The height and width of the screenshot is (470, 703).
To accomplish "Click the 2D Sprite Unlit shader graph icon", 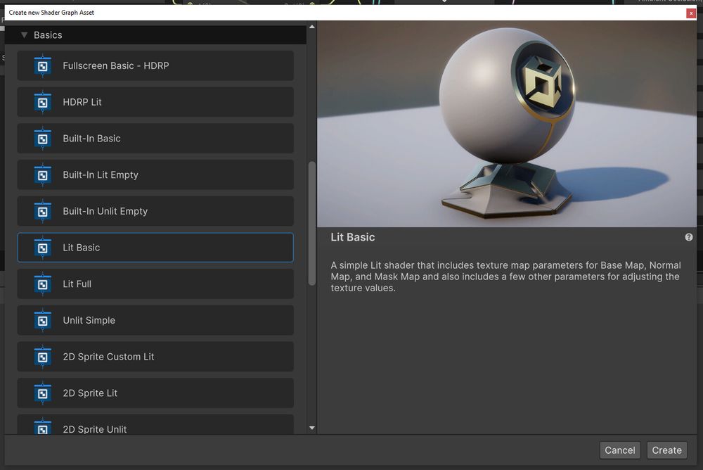I will pos(43,428).
